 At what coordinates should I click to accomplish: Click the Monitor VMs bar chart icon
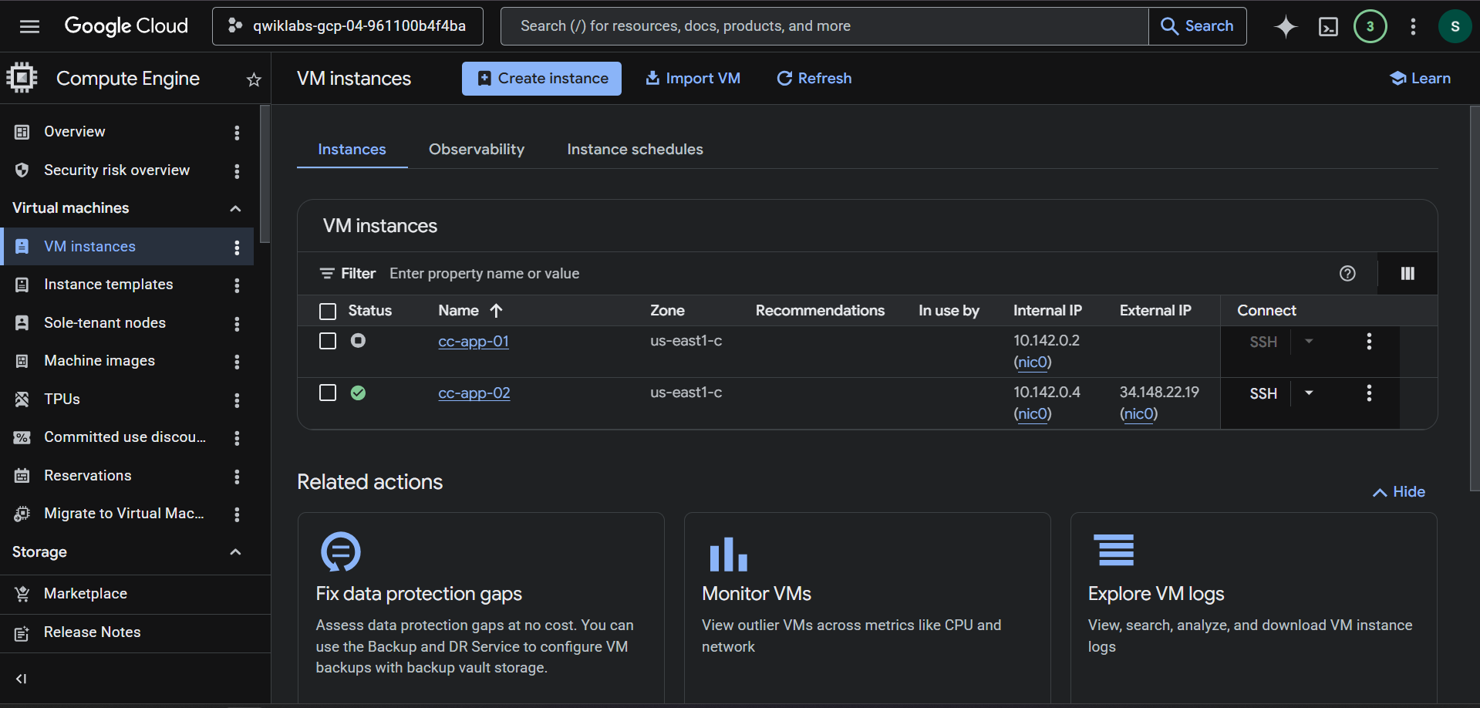point(728,554)
